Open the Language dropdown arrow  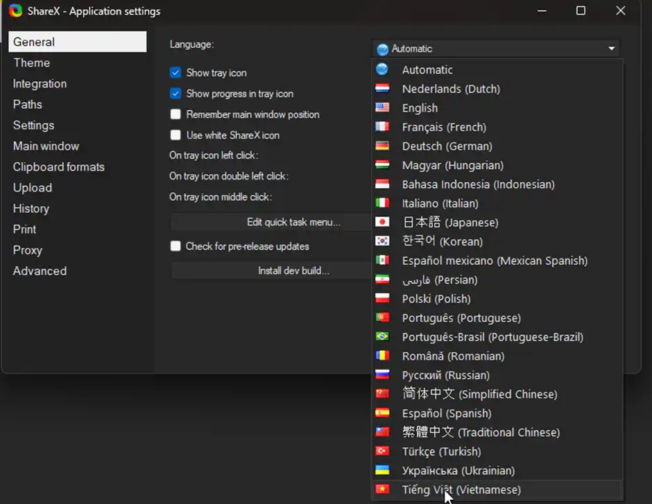click(611, 48)
